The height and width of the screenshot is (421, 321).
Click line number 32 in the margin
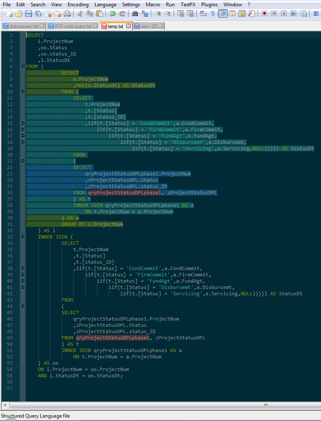(x=10, y=230)
